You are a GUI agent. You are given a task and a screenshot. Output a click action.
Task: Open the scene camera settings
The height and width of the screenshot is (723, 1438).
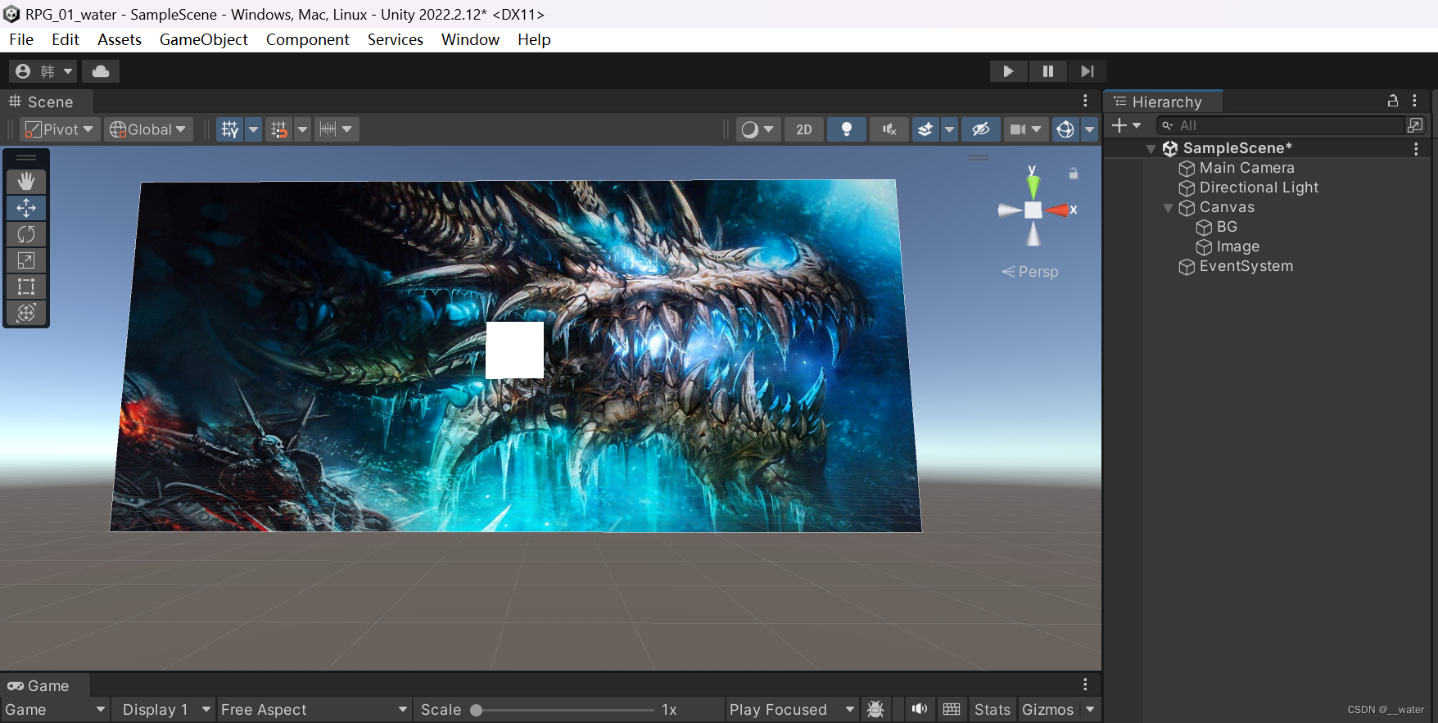pyautogui.click(x=1025, y=129)
